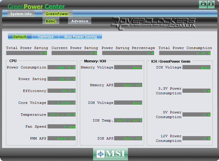
Task: Click the Efficiency label
Action: click(35, 91)
